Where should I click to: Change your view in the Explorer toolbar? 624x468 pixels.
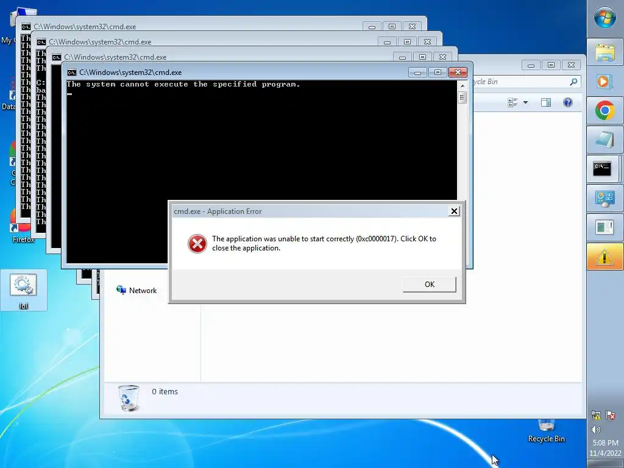tap(512, 102)
